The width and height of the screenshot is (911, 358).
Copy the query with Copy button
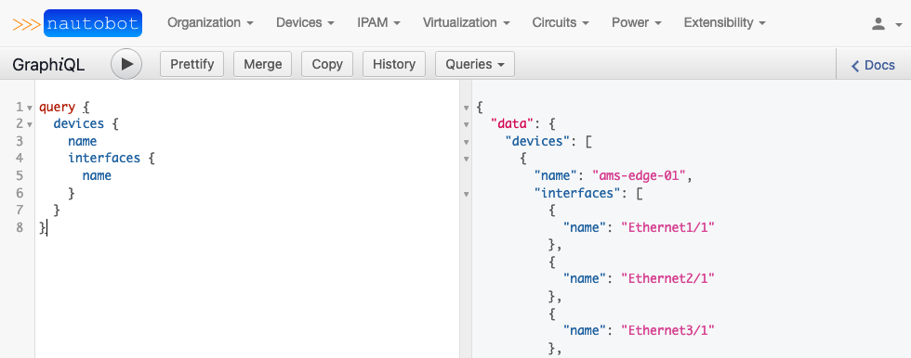pos(327,64)
